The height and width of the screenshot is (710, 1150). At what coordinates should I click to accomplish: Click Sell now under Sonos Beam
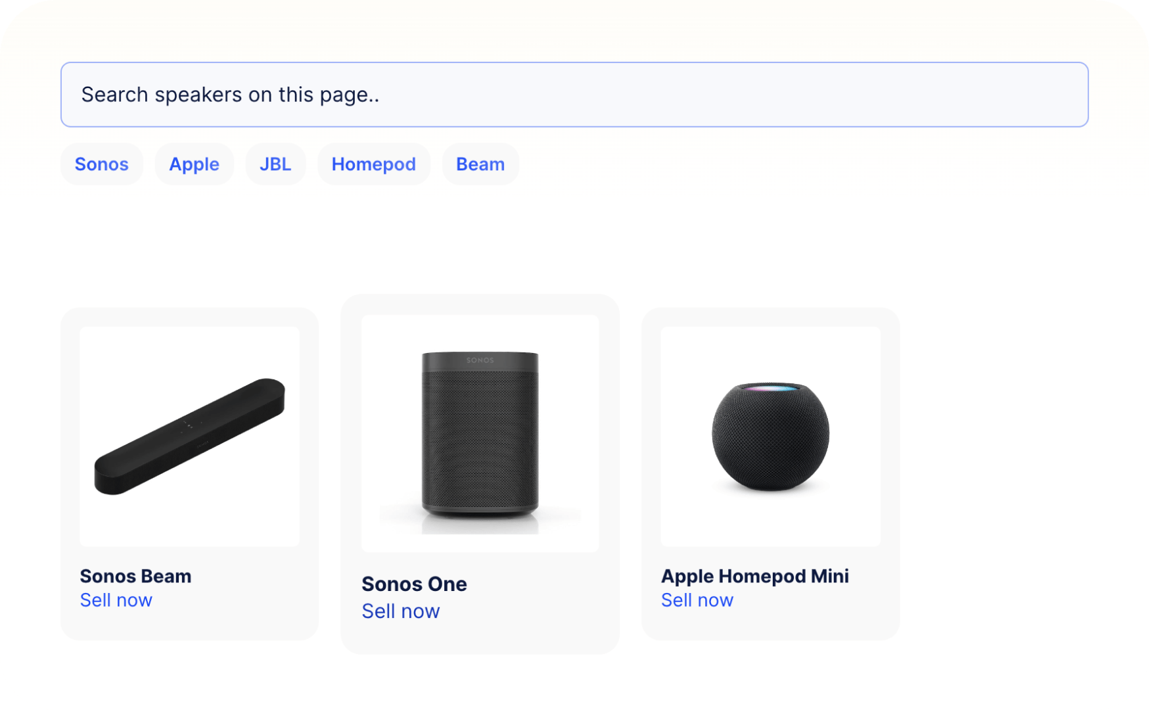[x=116, y=600]
